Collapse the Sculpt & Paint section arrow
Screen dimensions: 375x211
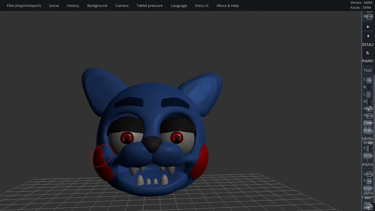coord(368,36)
